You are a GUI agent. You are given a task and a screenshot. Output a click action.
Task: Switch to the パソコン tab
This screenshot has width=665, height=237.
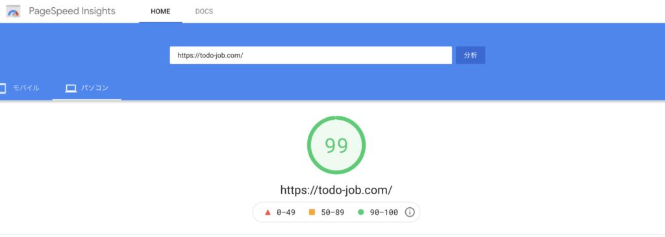click(x=87, y=88)
